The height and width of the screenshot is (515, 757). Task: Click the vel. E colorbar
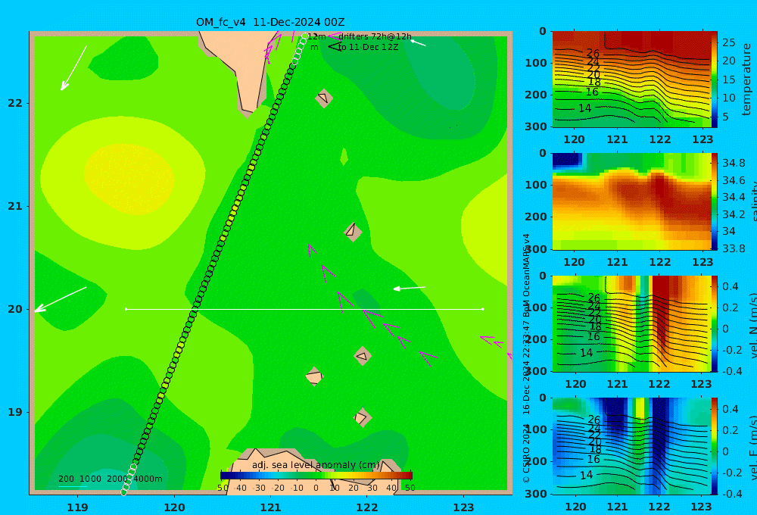pyautogui.click(x=715, y=446)
